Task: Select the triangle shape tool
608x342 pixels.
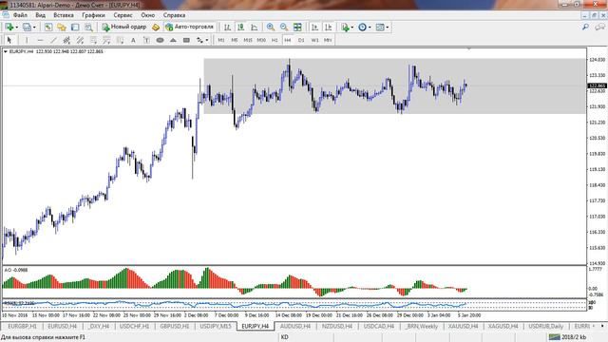Action: tap(173, 40)
